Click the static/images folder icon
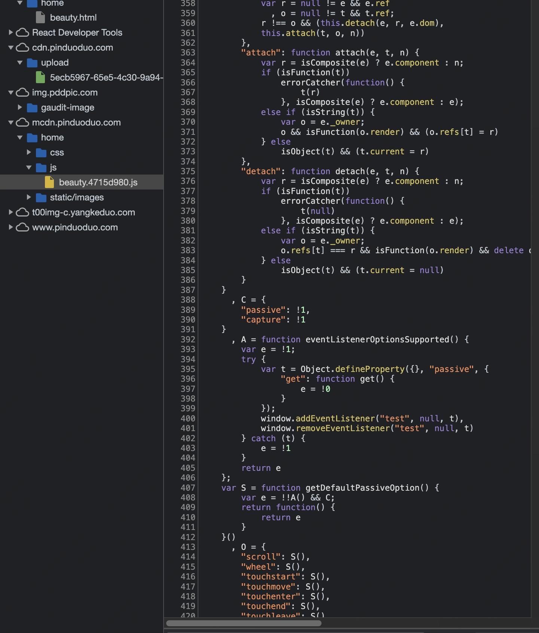This screenshot has width=539, height=633. 41,197
